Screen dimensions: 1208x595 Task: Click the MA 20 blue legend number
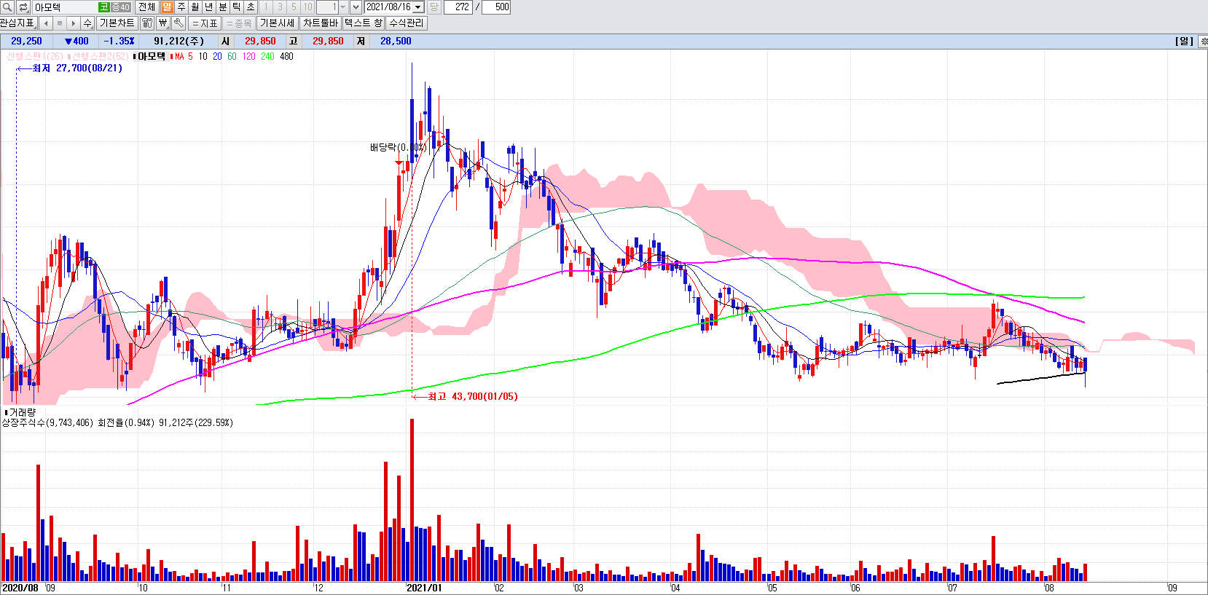(x=217, y=56)
